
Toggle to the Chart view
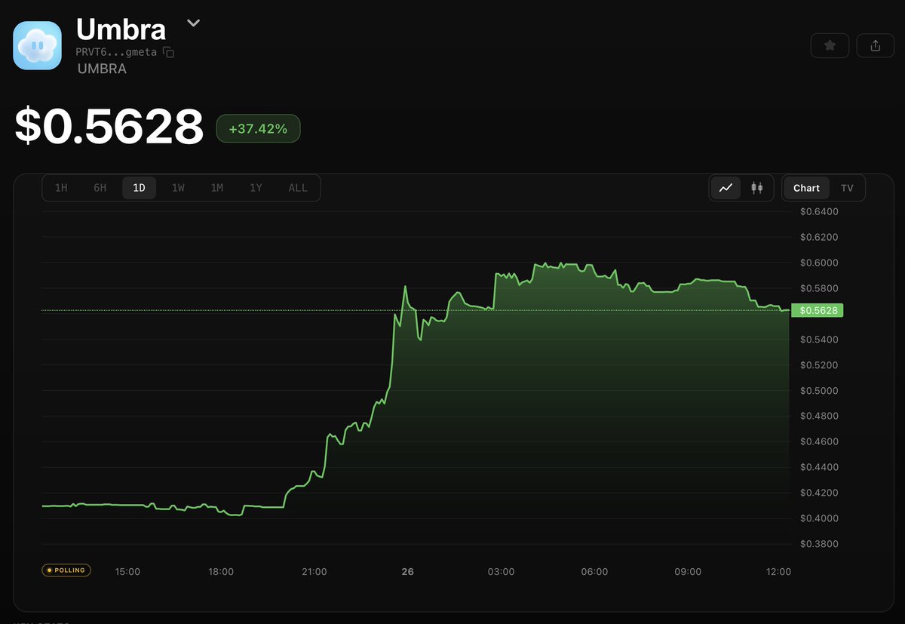pyautogui.click(x=806, y=188)
